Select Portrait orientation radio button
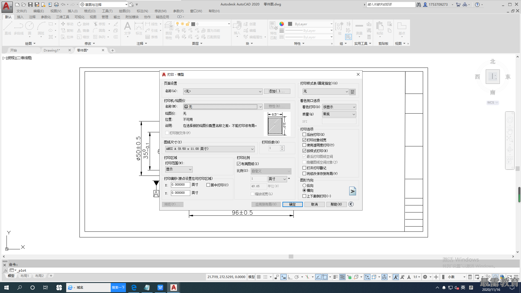The width and height of the screenshot is (521, 293). pos(304,186)
